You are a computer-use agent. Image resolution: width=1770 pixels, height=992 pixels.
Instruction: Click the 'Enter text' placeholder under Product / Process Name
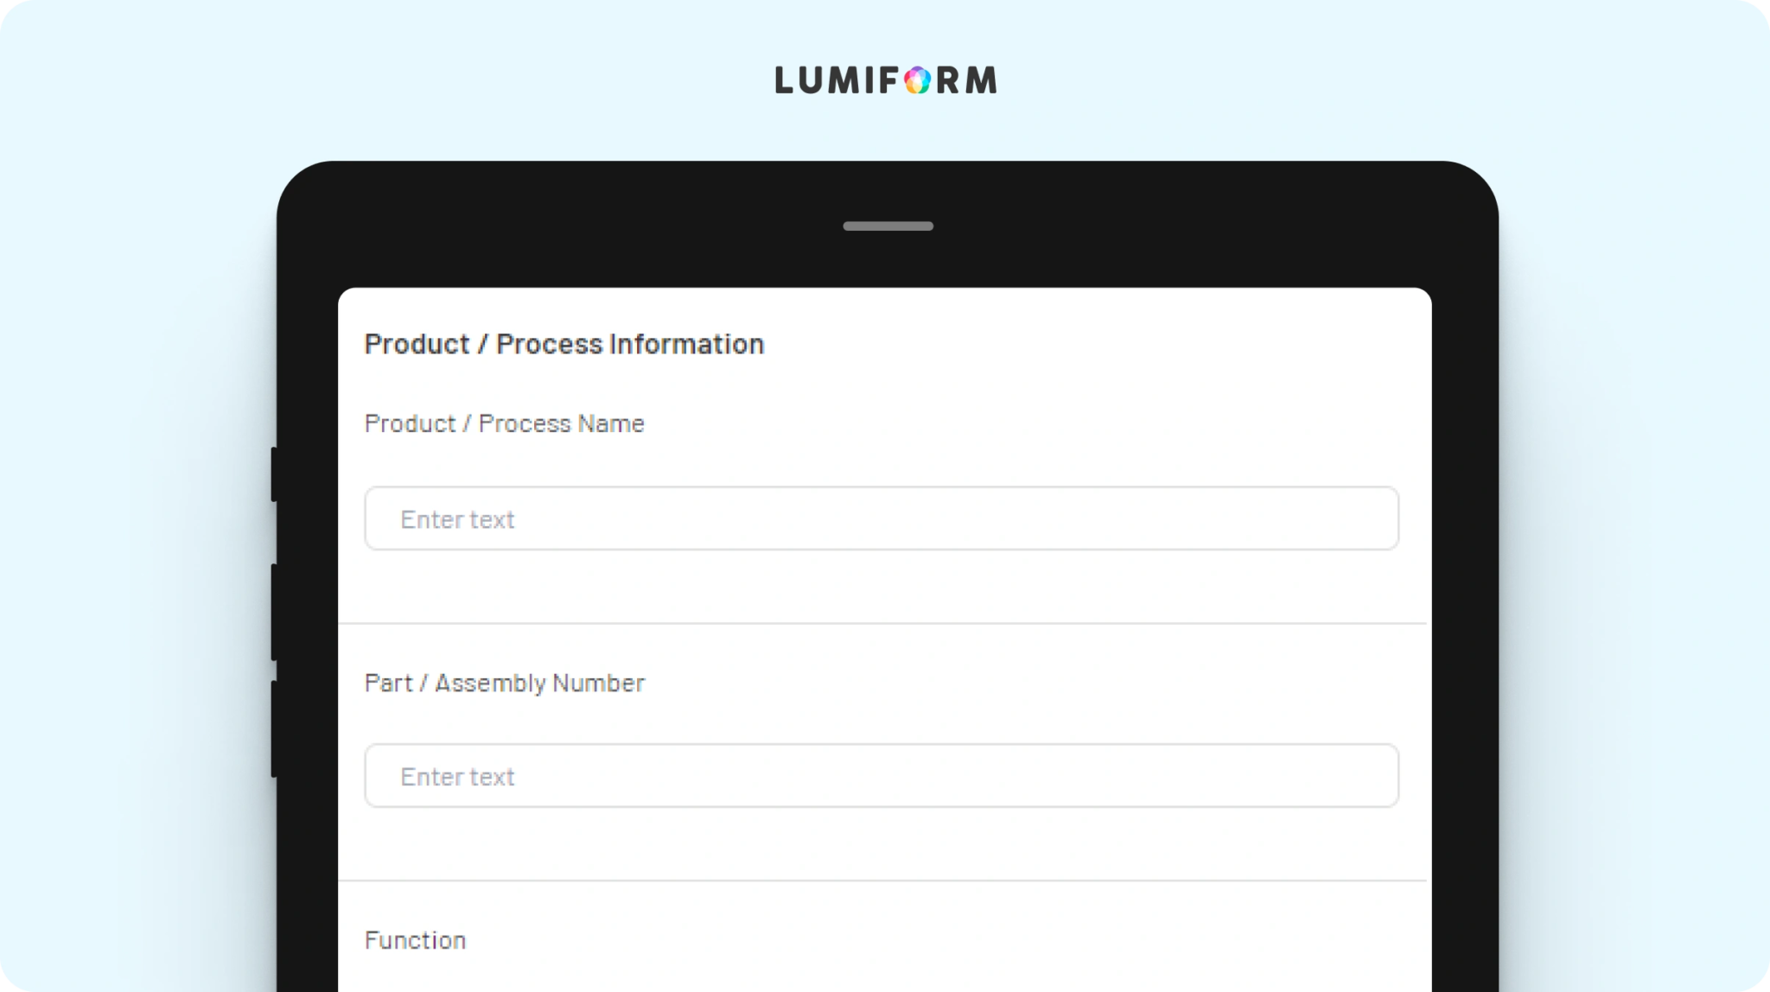pos(457,519)
